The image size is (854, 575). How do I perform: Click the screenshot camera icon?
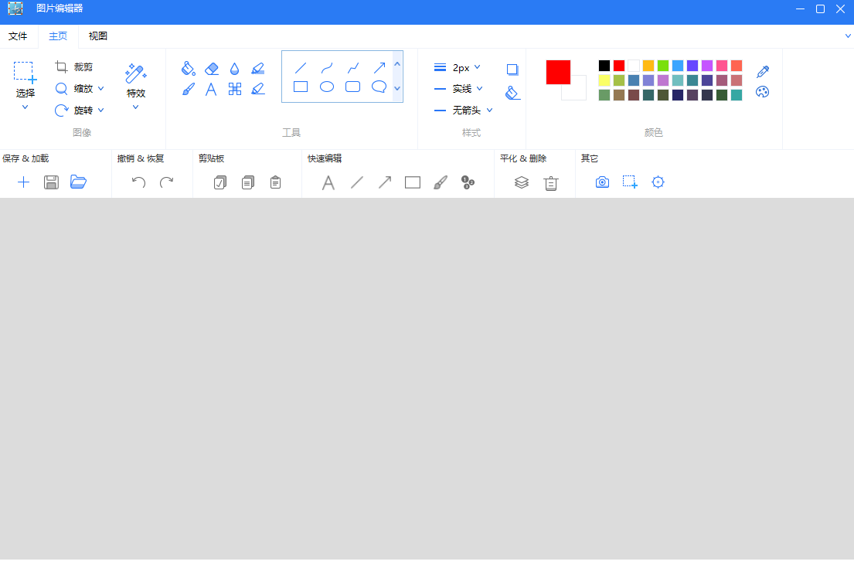point(602,182)
